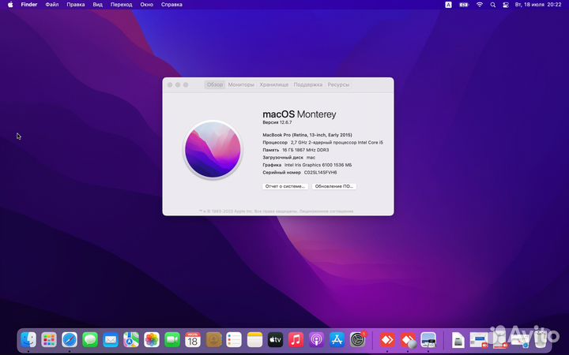Open the Окно menu
This screenshot has width=569, height=355.
(x=147, y=5)
